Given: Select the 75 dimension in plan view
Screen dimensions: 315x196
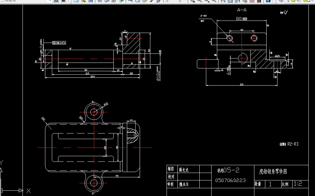Looking at the screenshot, I should [117, 176].
